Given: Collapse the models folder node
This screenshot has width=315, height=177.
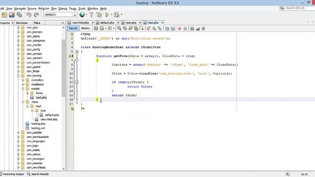Looking at the screenshot, I should point(23,88).
